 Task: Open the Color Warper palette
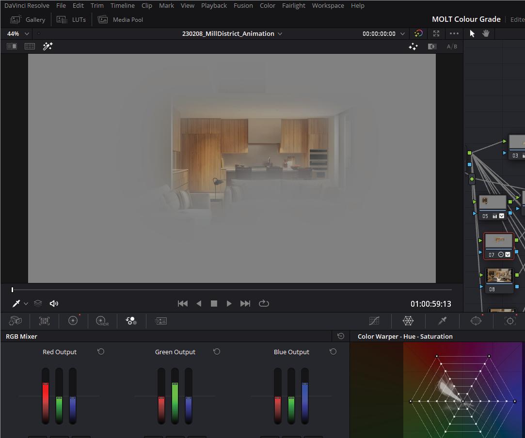click(408, 321)
